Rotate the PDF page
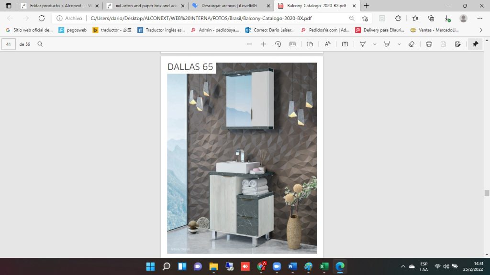 point(278,44)
